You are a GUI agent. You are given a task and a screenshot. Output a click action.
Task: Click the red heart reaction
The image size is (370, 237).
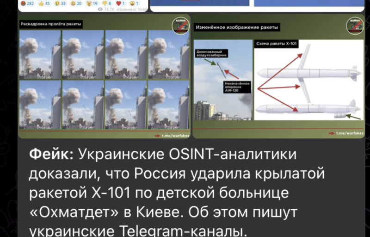point(122,3)
